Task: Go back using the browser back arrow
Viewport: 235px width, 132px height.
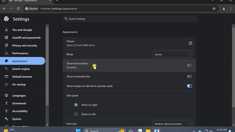Action: (x=4, y=9)
